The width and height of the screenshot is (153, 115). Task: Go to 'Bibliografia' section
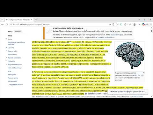pyautogui.click(x=12, y=74)
